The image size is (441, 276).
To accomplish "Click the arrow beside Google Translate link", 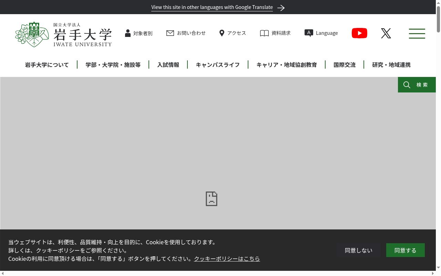I will click(x=281, y=8).
